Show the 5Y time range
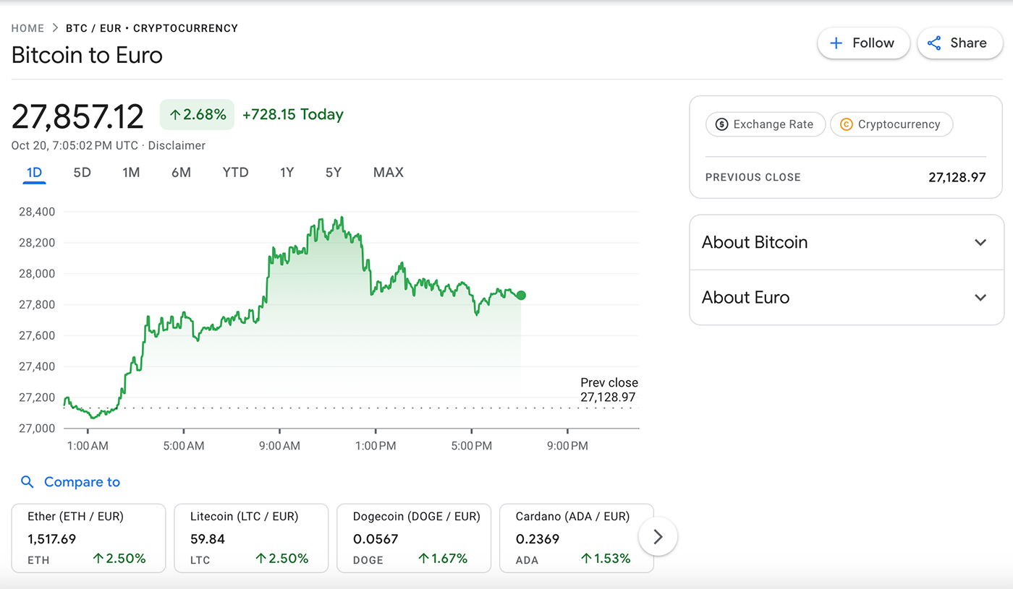Screen dimensions: 1013x589 (x=333, y=173)
